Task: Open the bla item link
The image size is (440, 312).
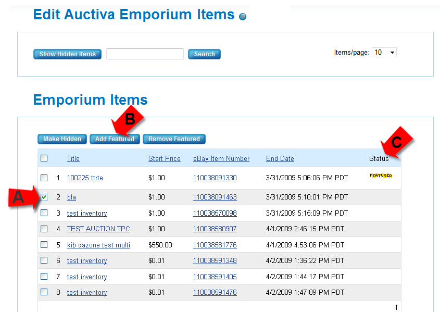Action: [71, 197]
